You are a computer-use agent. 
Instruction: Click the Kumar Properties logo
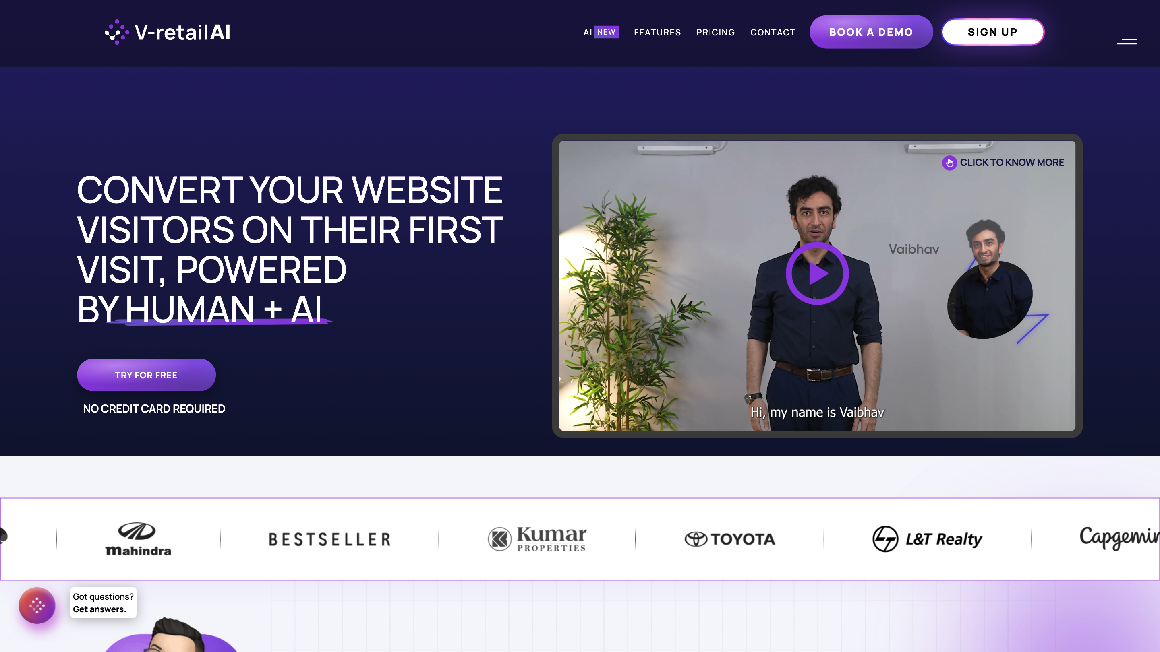click(537, 539)
